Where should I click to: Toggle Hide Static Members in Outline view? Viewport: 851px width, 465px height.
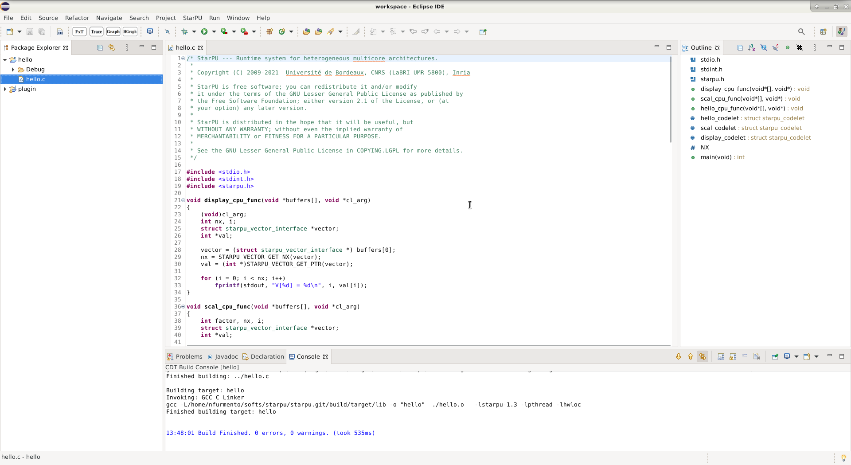(776, 47)
